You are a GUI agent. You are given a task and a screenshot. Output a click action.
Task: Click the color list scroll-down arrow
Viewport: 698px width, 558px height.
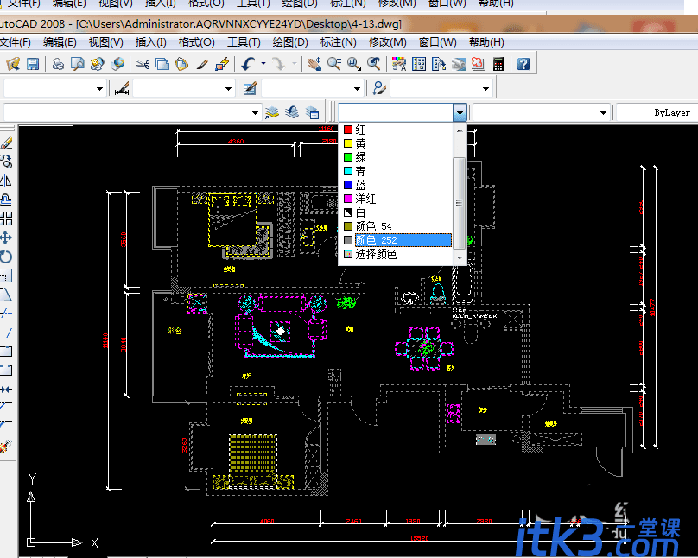coord(460,258)
